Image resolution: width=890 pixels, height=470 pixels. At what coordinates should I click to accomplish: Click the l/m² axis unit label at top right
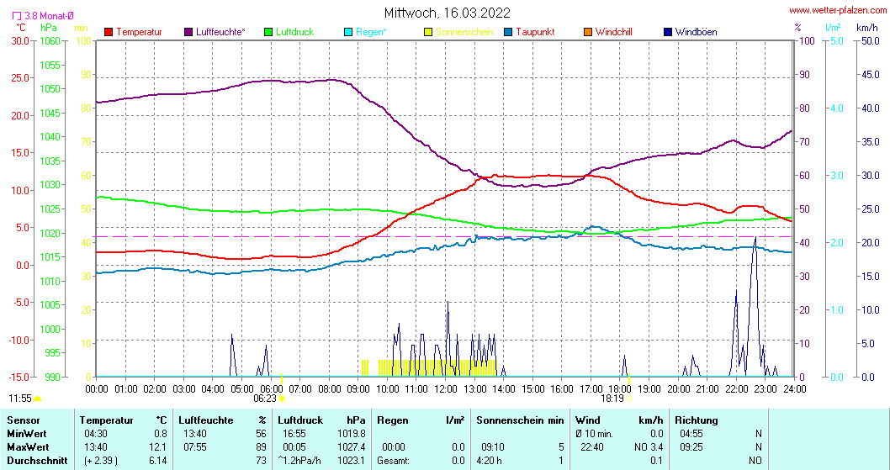[x=834, y=28]
